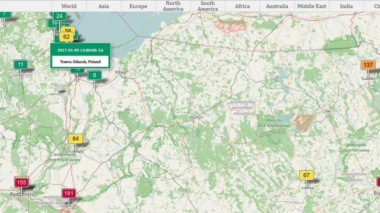The height and width of the screenshot is (213, 380).
Task: Click the Tczew, Gdansk, Poland station link
Action: click(80, 62)
